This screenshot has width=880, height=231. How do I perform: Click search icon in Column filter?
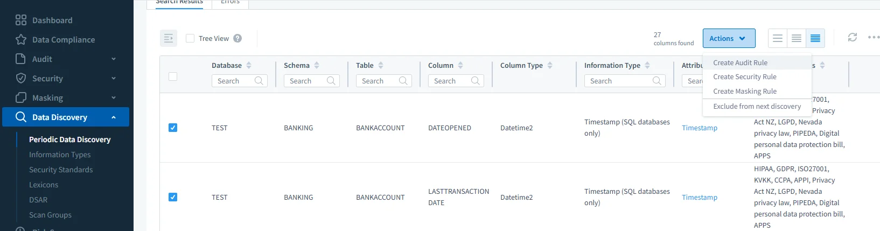[476, 81]
